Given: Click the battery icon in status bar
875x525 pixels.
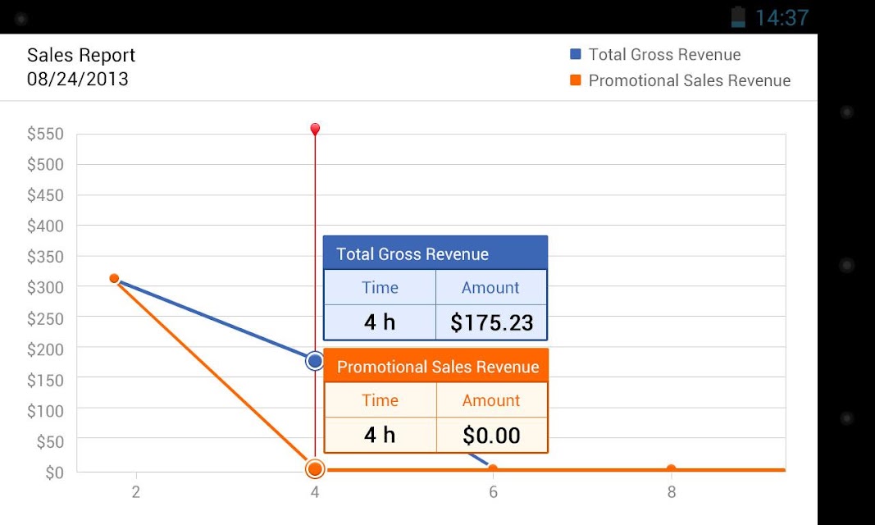Looking at the screenshot, I should click(x=738, y=16).
